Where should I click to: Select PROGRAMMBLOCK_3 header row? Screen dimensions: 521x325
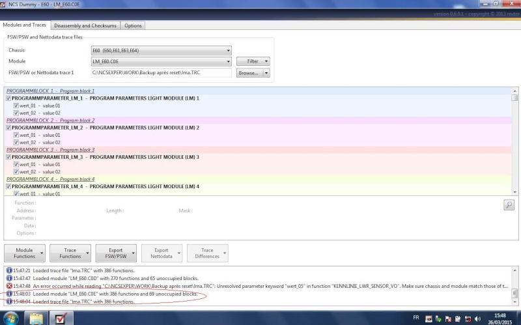[x=258, y=150]
